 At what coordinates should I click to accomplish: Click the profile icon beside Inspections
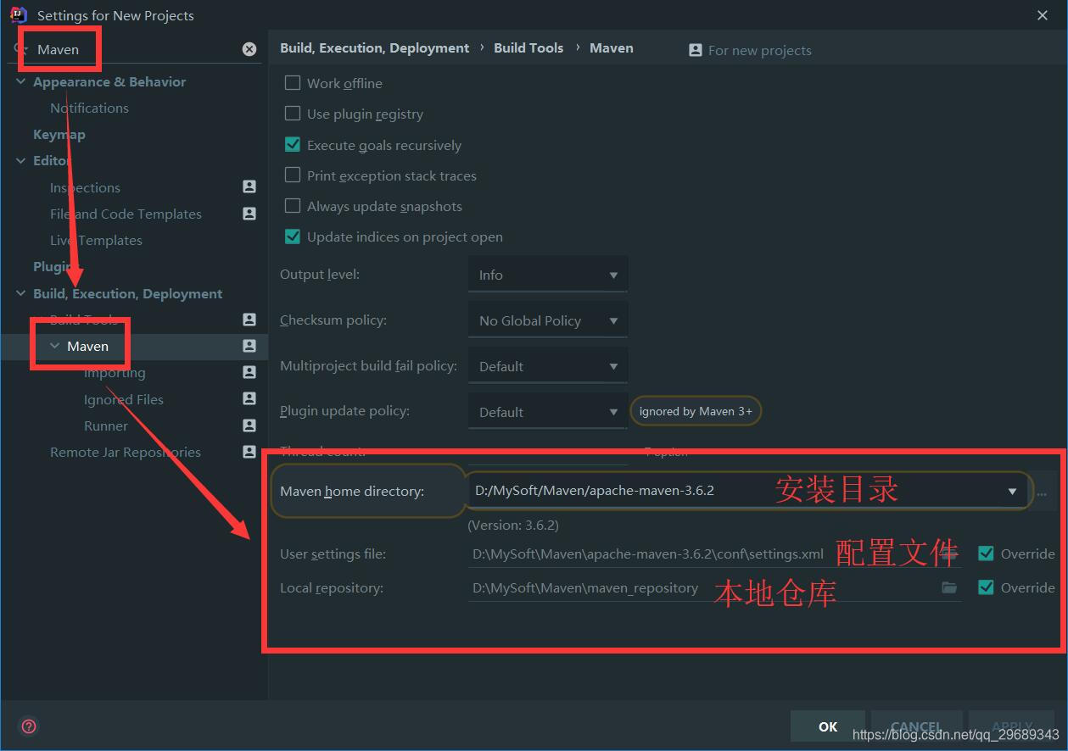pos(249,186)
